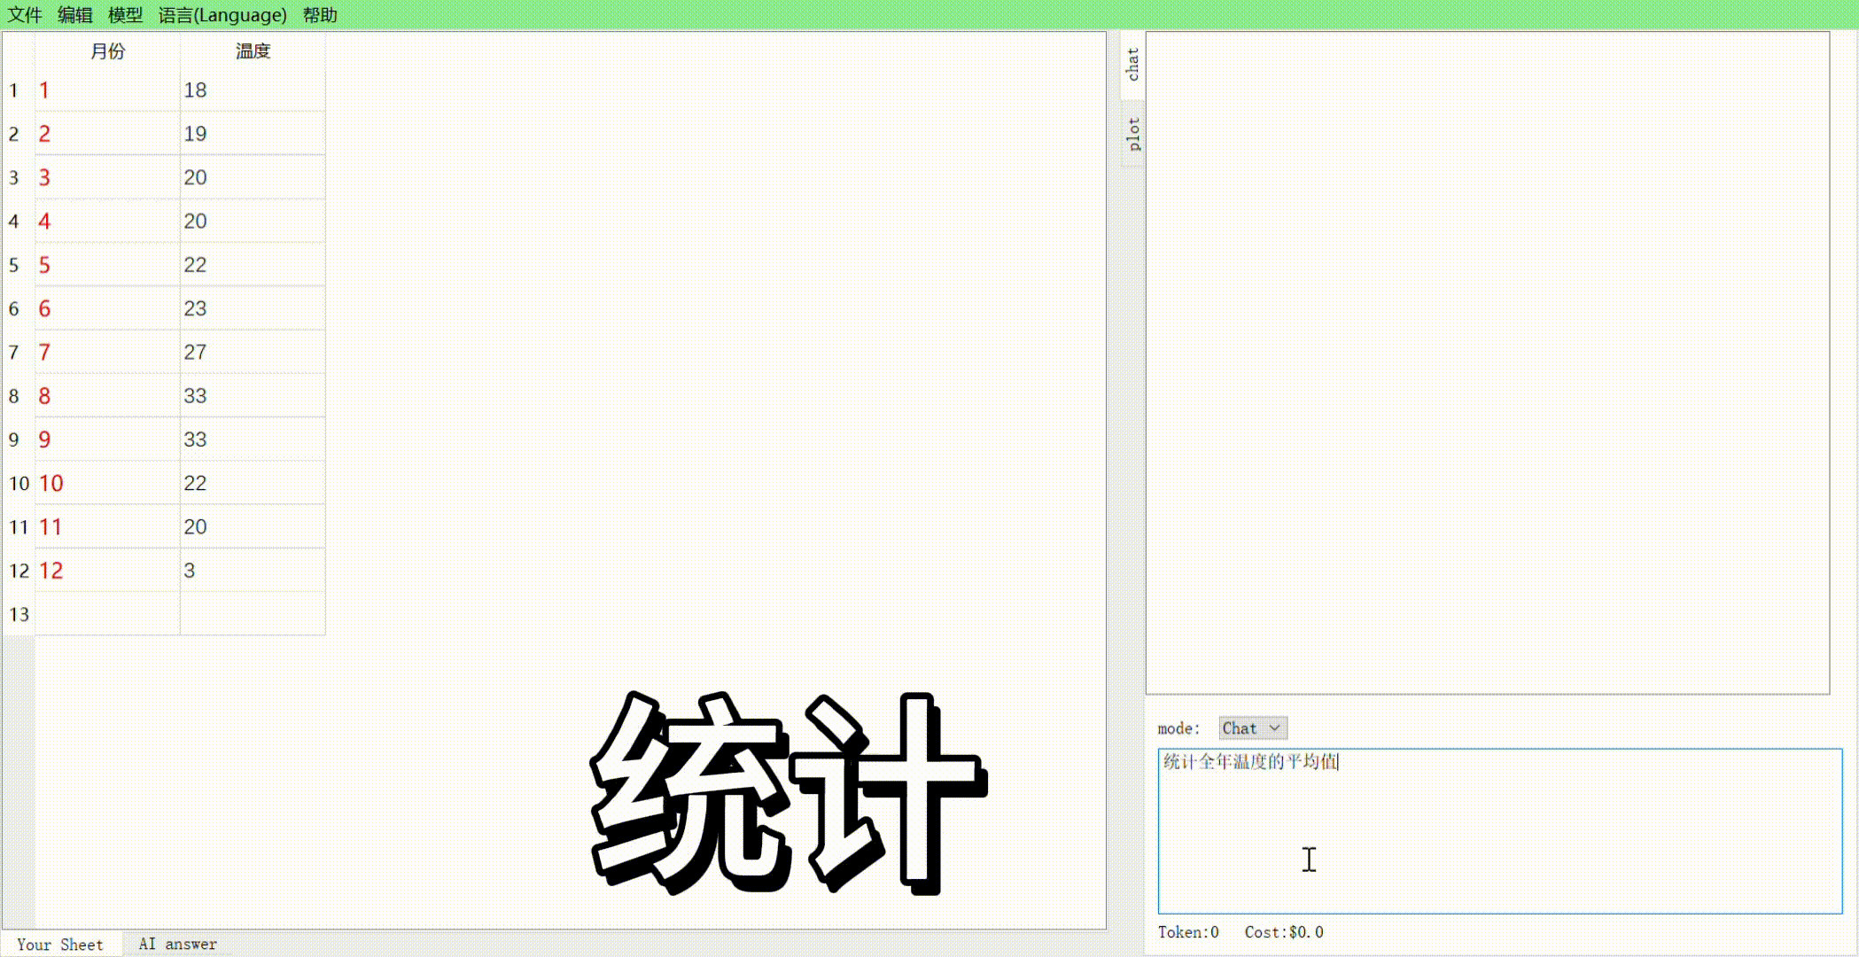This screenshot has width=1859, height=957.
Task: Select the AI answer tab
Action: [177, 945]
